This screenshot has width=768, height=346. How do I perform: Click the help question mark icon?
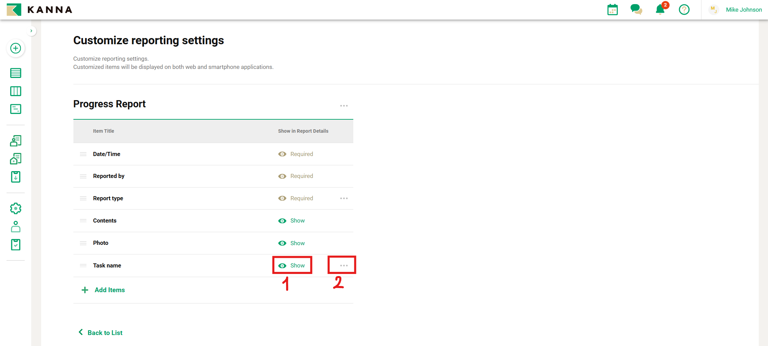684,10
